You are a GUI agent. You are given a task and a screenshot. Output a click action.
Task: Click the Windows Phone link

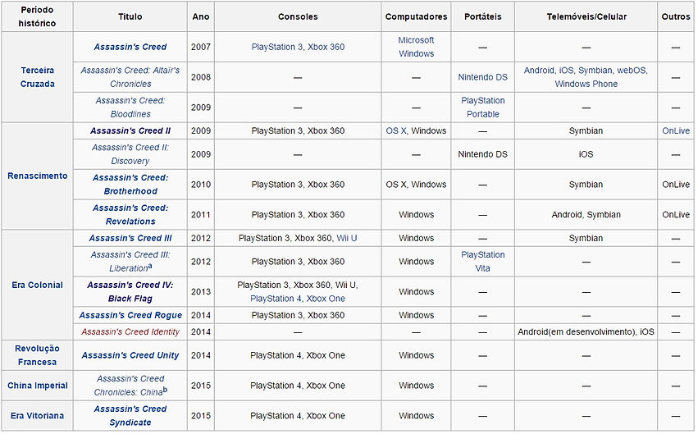pos(586,84)
